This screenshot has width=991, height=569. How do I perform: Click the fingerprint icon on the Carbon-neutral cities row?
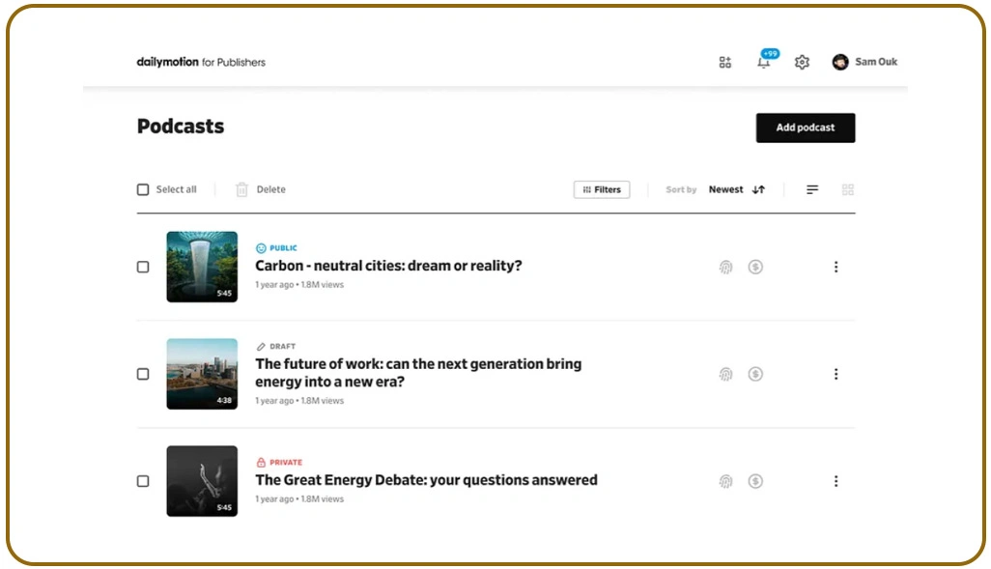click(x=725, y=267)
